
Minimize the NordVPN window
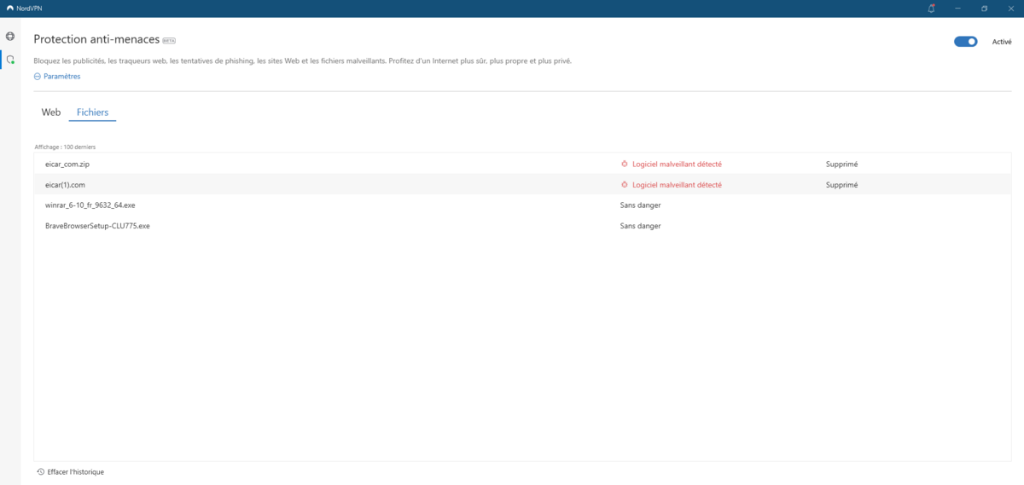click(958, 9)
